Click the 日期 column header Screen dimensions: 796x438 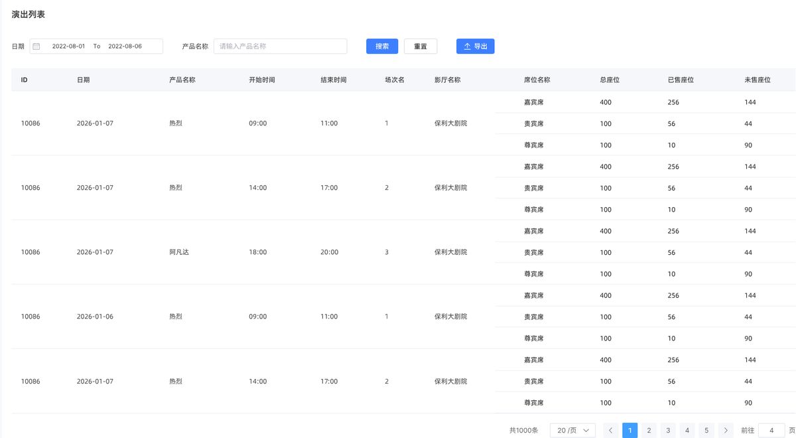[x=83, y=80]
